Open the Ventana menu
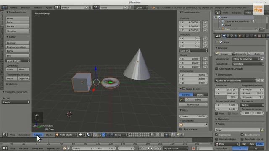Image resolution: width=269 pixels, height=151 pixels. 37,8
